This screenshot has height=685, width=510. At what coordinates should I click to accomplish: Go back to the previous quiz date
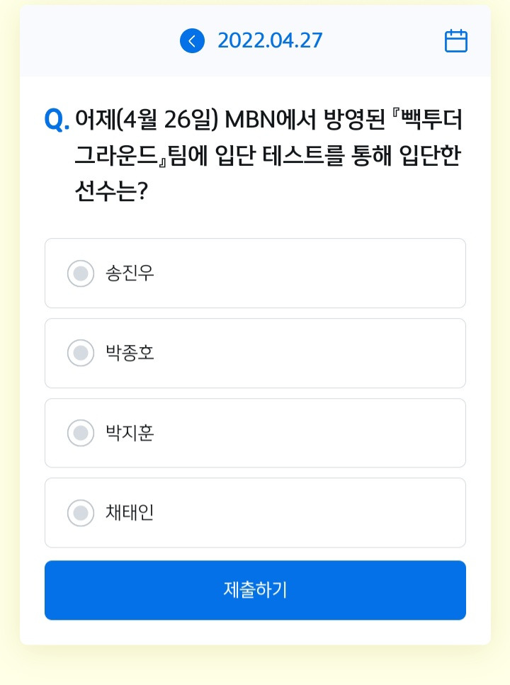pyautogui.click(x=192, y=41)
